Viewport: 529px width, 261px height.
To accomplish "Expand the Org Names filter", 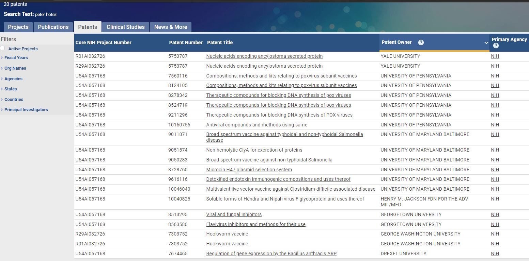I will (15, 68).
